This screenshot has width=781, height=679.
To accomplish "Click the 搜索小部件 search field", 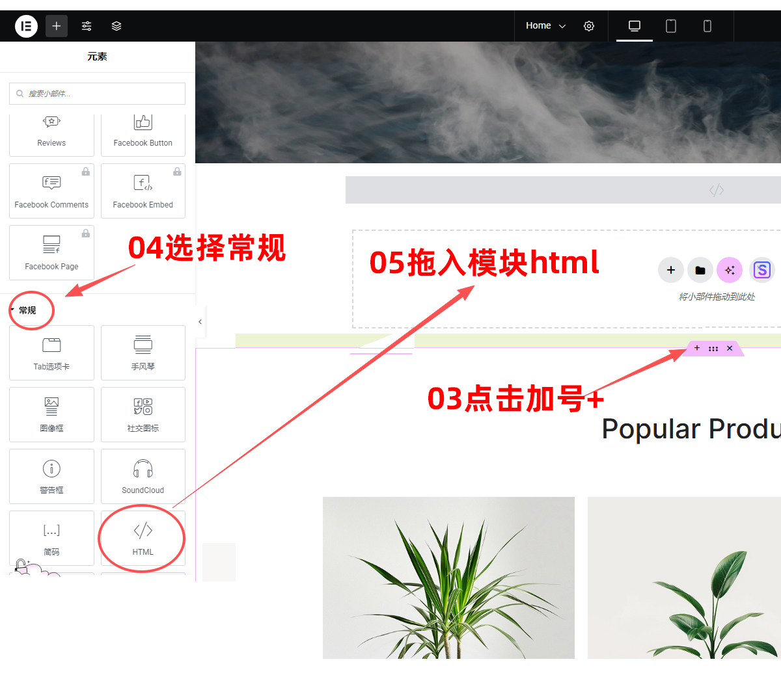I will [x=98, y=94].
